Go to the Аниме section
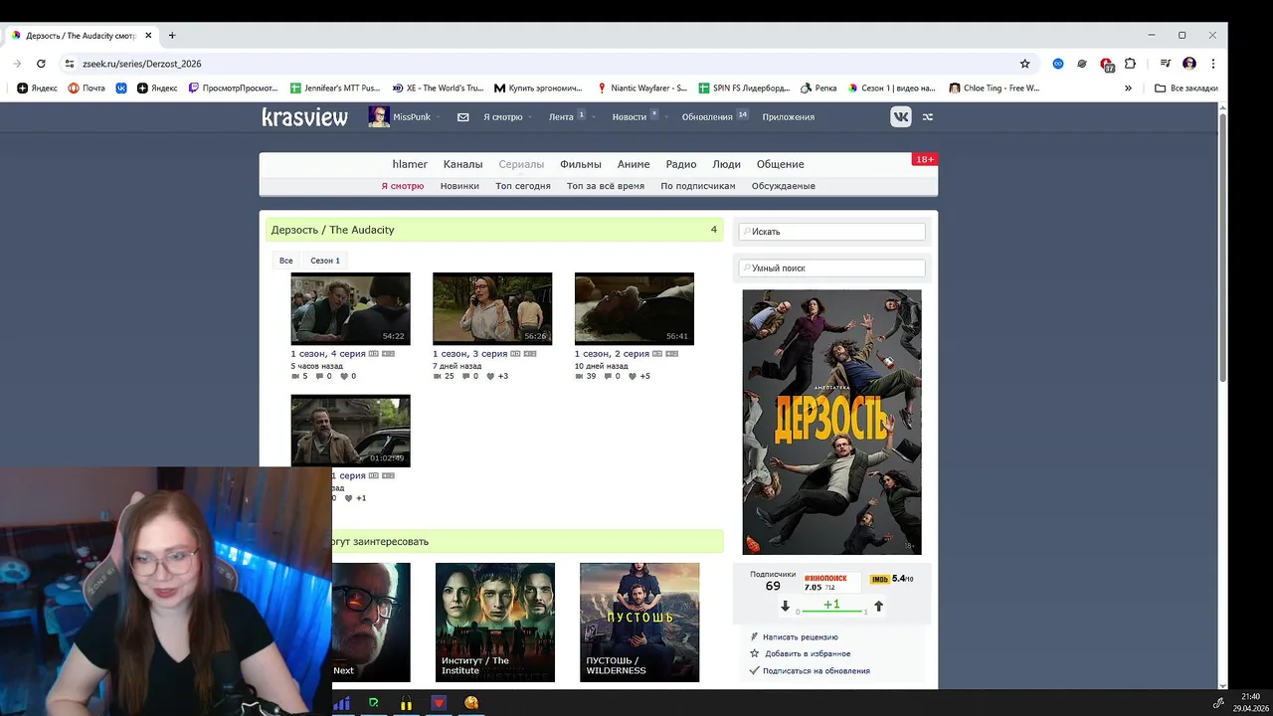This screenshot has height=716, width=1273. pos(634,164)
